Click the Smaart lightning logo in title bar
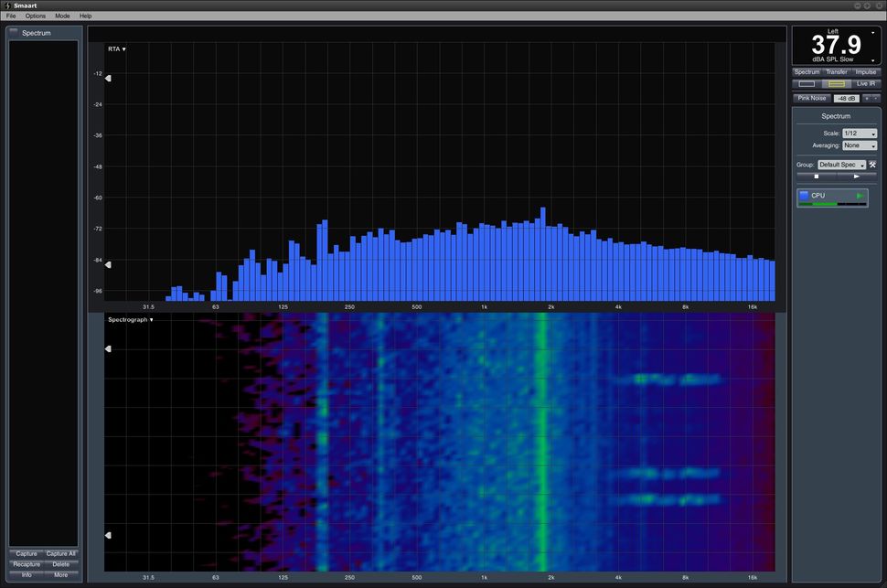887x588 pixels. [7, 5]
